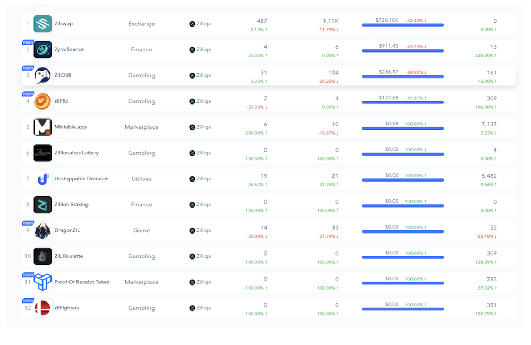Open the Zilswap dapp name link
The image size is (531, 345).
point(63,24)
